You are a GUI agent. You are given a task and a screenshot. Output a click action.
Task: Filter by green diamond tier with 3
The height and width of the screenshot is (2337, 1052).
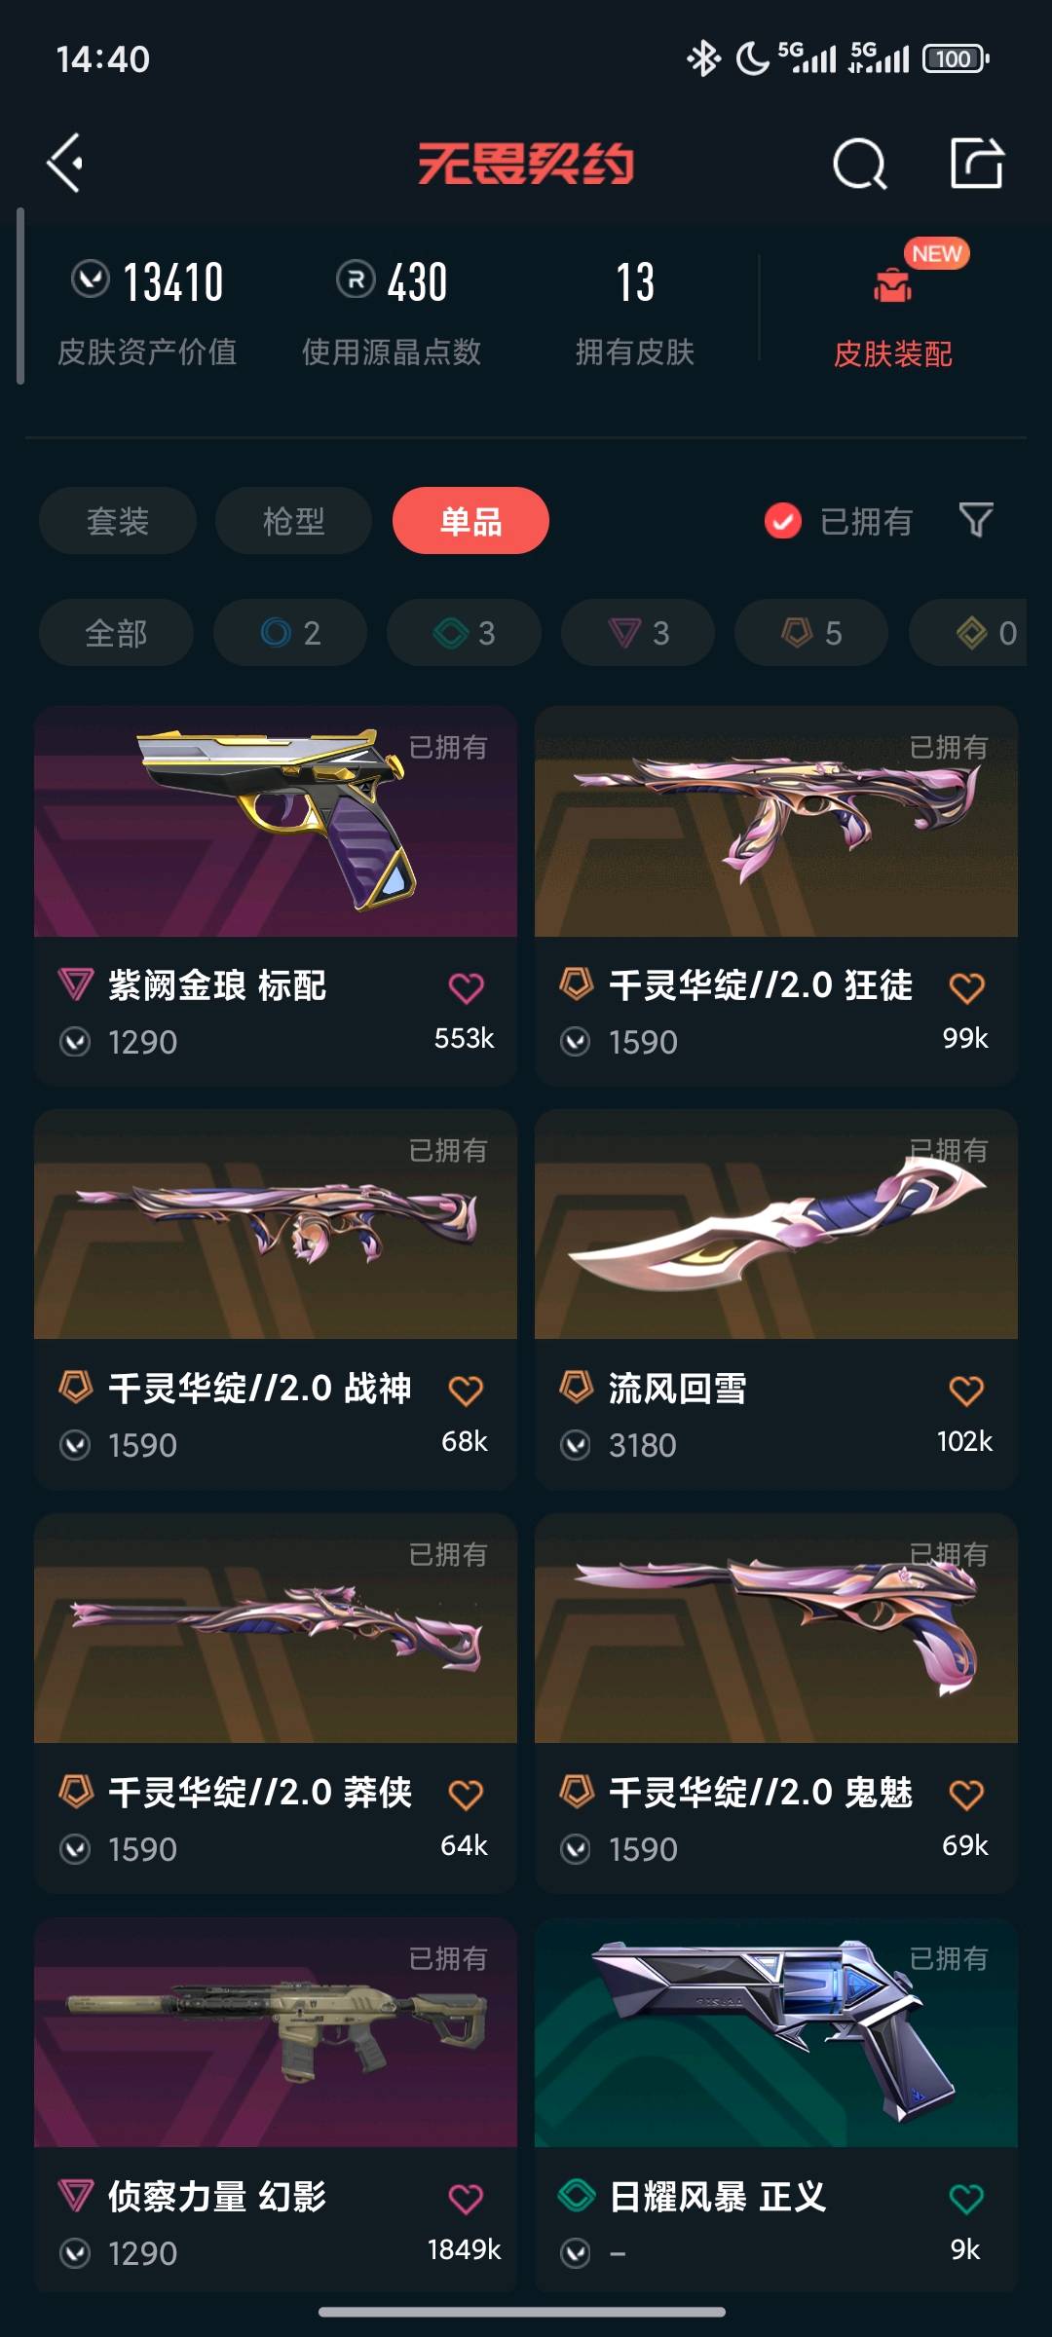[464, 633]
